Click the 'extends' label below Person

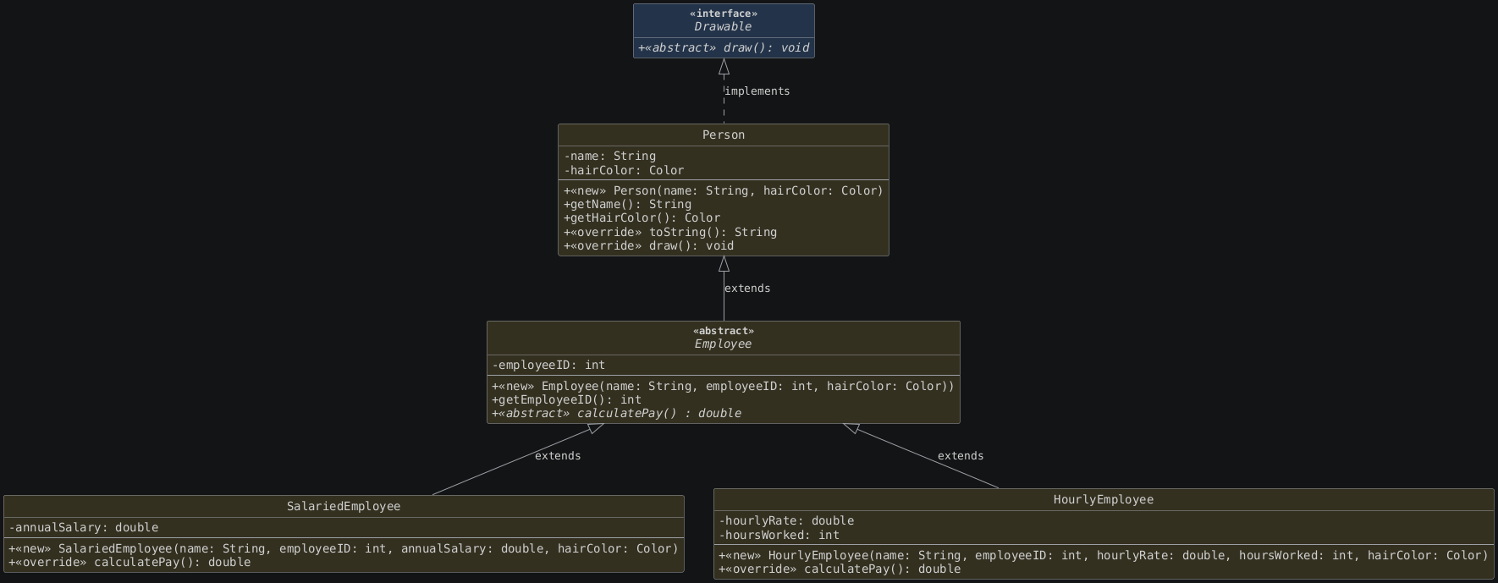747,289
